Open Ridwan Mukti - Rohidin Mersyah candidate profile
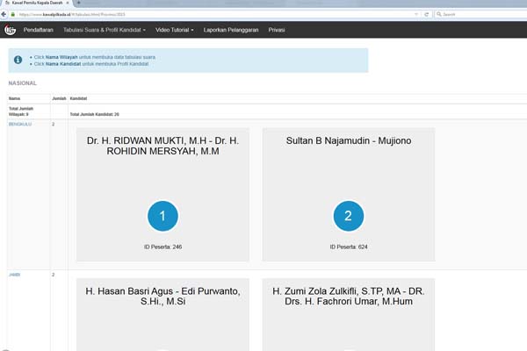 [x=162, y=146]
